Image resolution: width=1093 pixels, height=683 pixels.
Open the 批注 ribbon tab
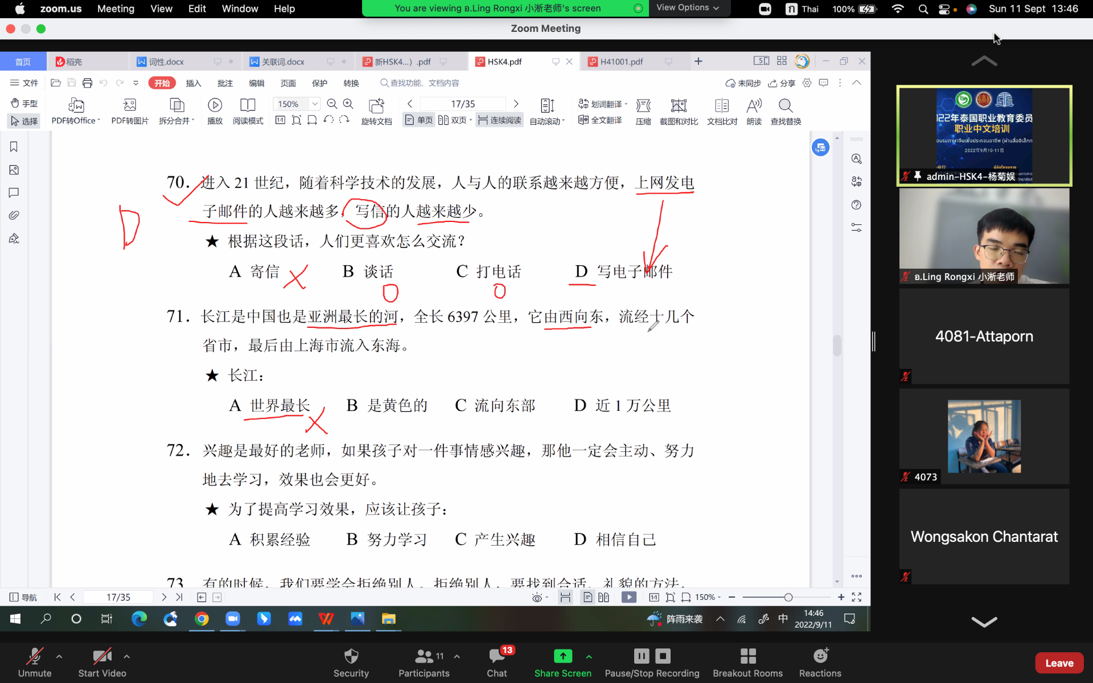click(225, 83)
